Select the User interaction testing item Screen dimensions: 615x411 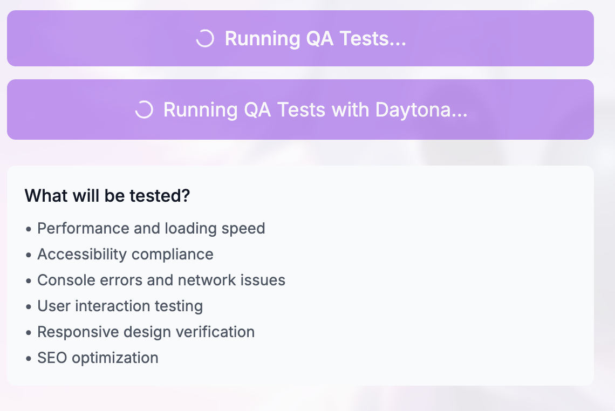pyautogui.click(x=120, y=306)
